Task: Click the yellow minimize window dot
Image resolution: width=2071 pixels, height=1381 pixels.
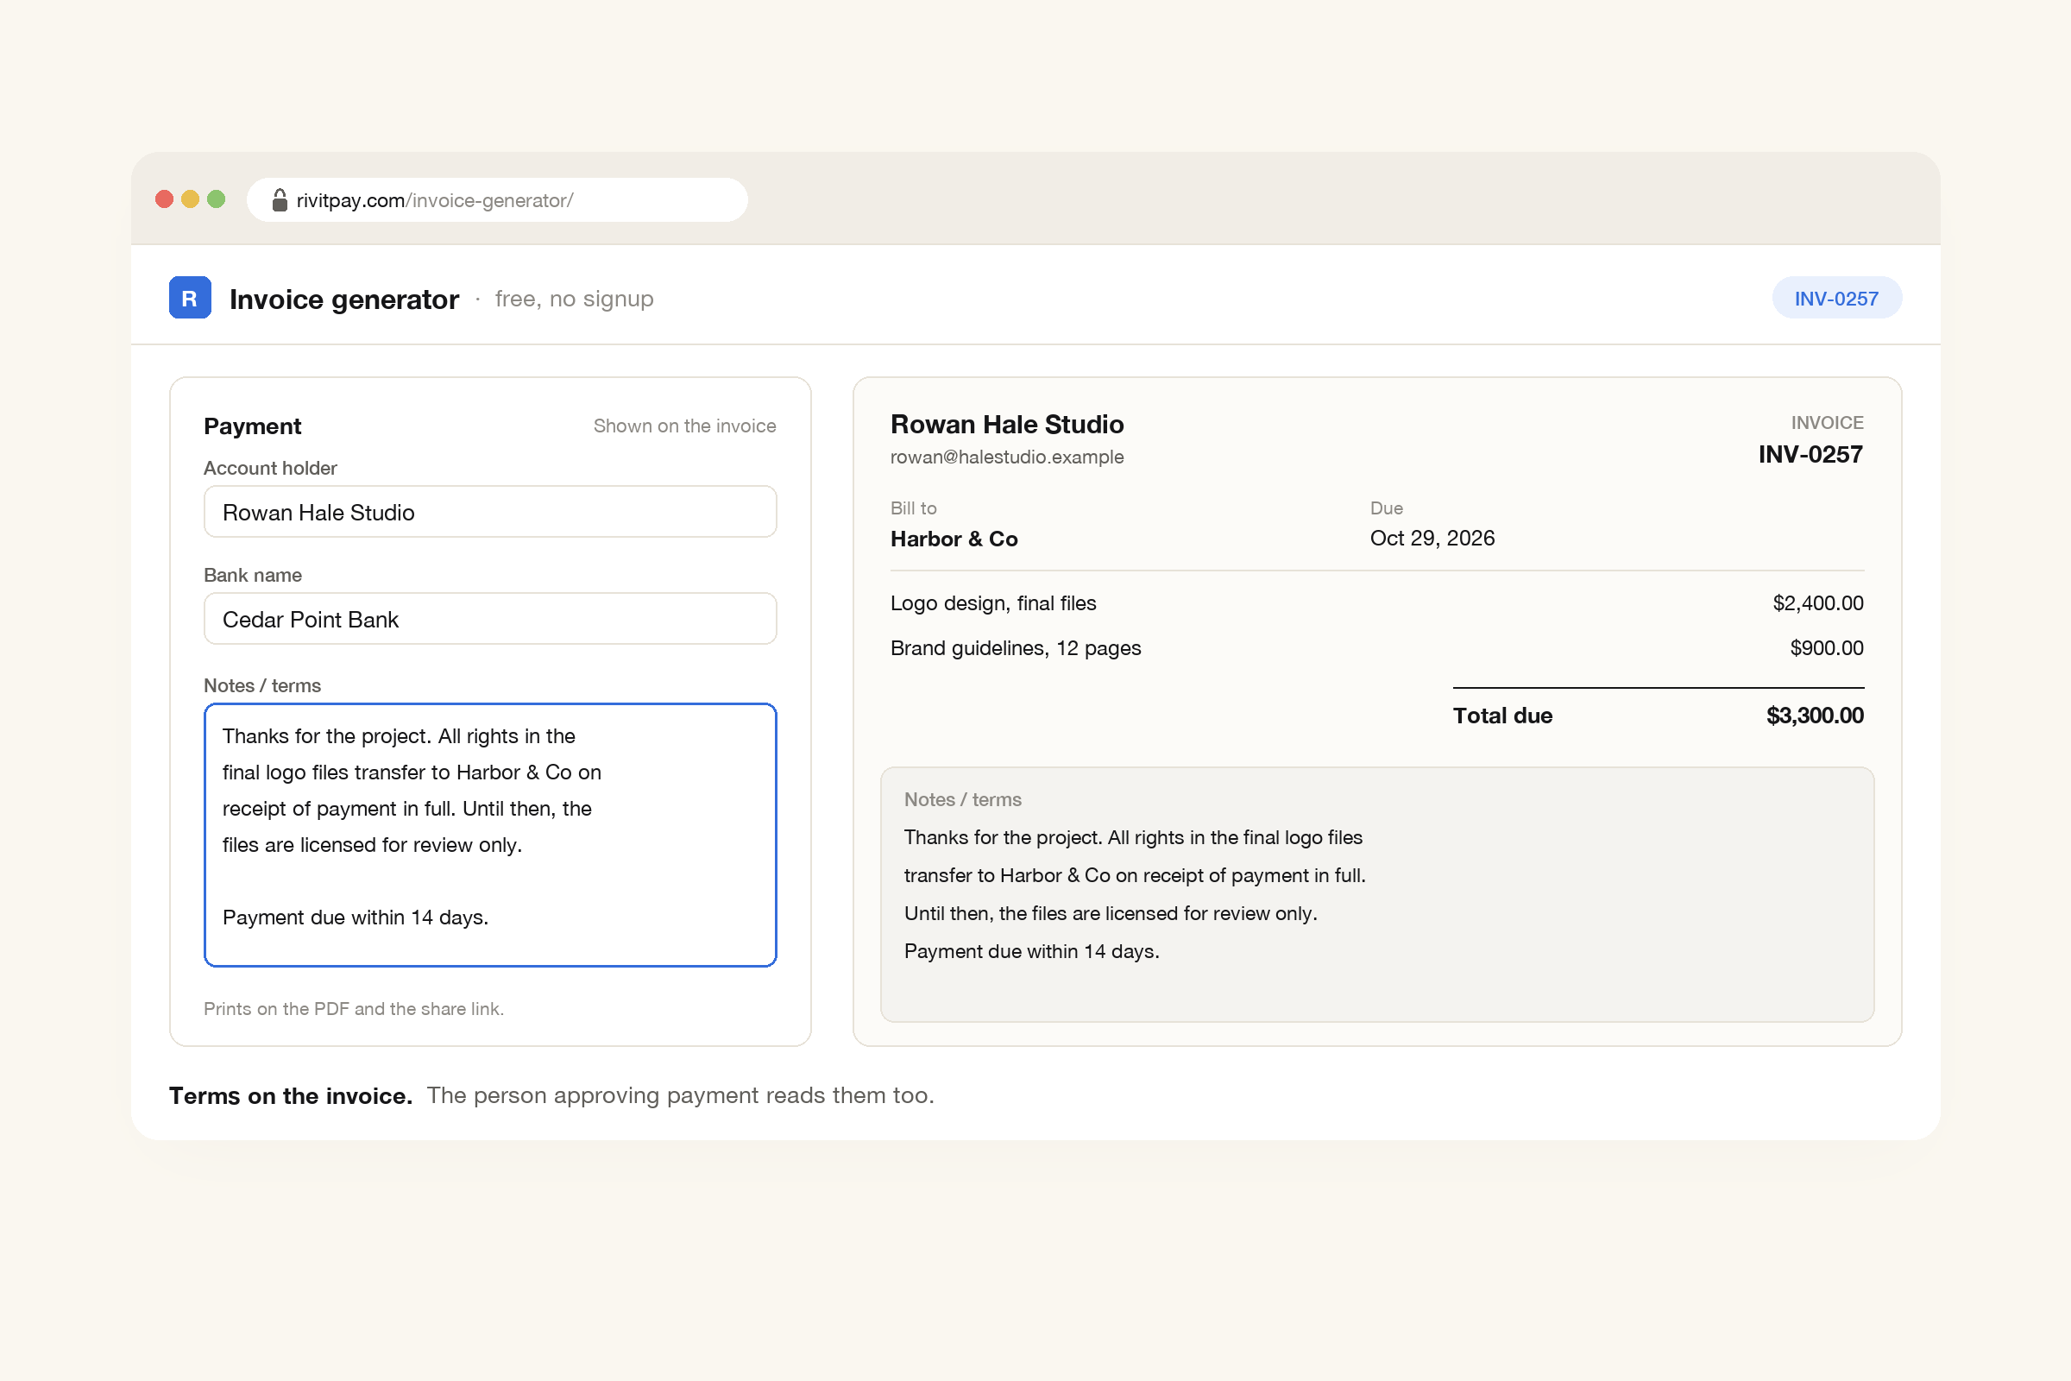Action: pos(190,199)
